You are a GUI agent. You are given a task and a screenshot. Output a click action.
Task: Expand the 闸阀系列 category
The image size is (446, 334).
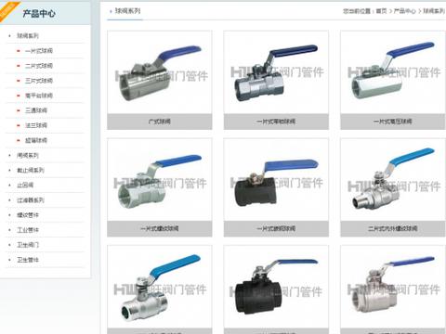(x=28, y=155)
